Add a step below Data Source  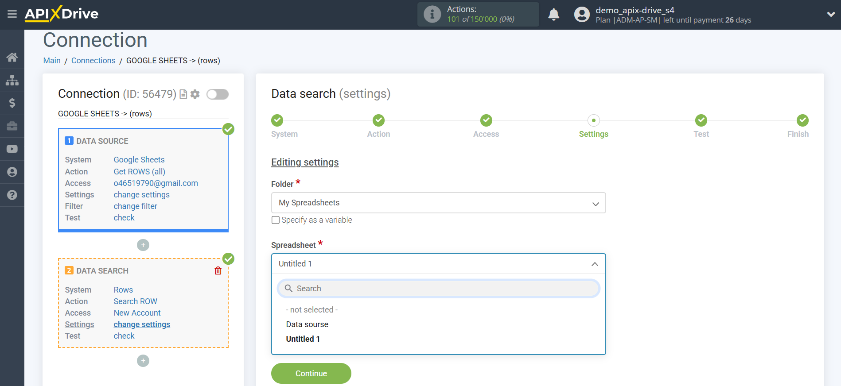point(143,245)
